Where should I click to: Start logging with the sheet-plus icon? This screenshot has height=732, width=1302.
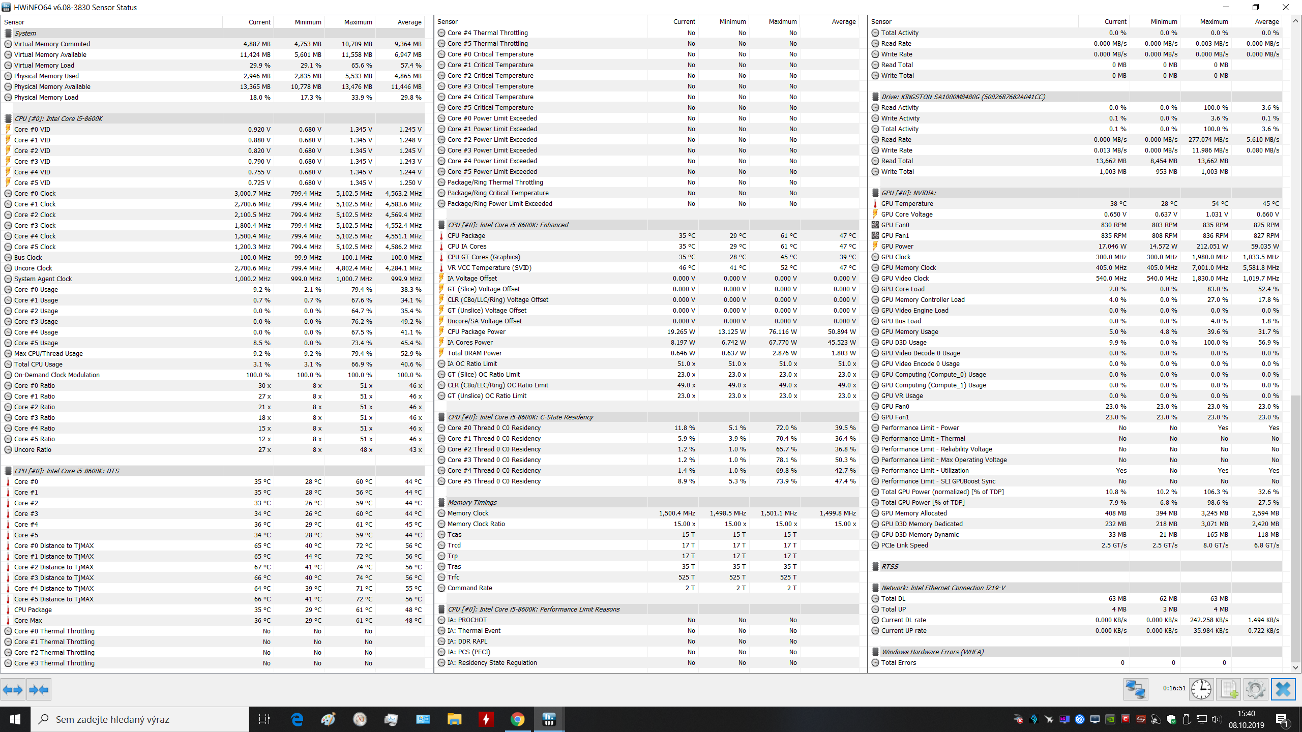point(1228,689)
